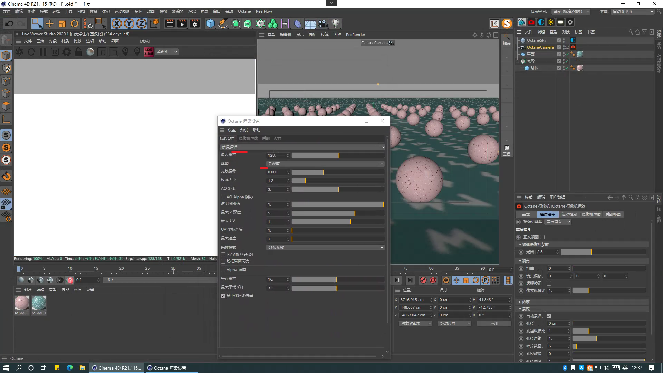Toggle LDR 8-bit icon in Live Viewer
The height and width of the screenshot is (373, 663).
149,52
